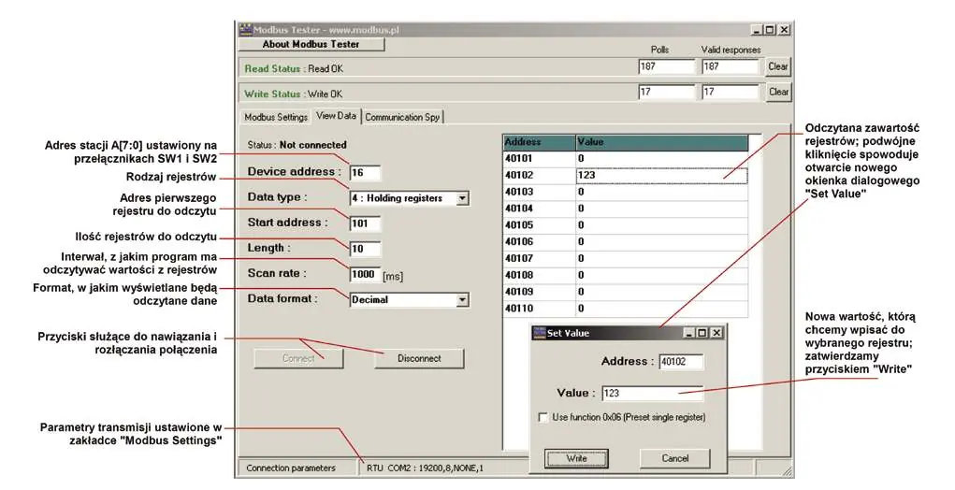Screen dimensions: 955x490
Task: Cancel the Set Value dialog
Action: tap(674, 458)
